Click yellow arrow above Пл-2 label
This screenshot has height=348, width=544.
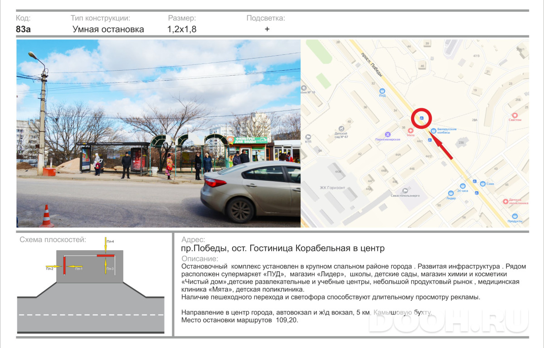coord(54,266)
